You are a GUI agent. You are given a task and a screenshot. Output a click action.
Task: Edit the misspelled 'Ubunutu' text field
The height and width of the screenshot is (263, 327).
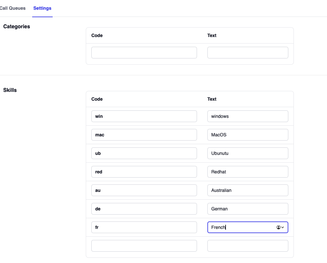[248, 153]
